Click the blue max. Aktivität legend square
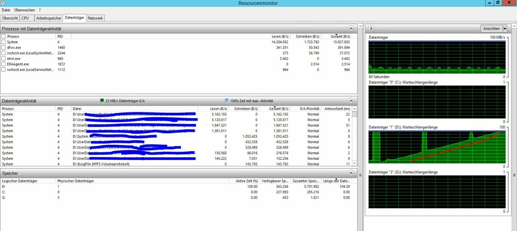This screenshot has height=231, width=517. tap(226, 101)
